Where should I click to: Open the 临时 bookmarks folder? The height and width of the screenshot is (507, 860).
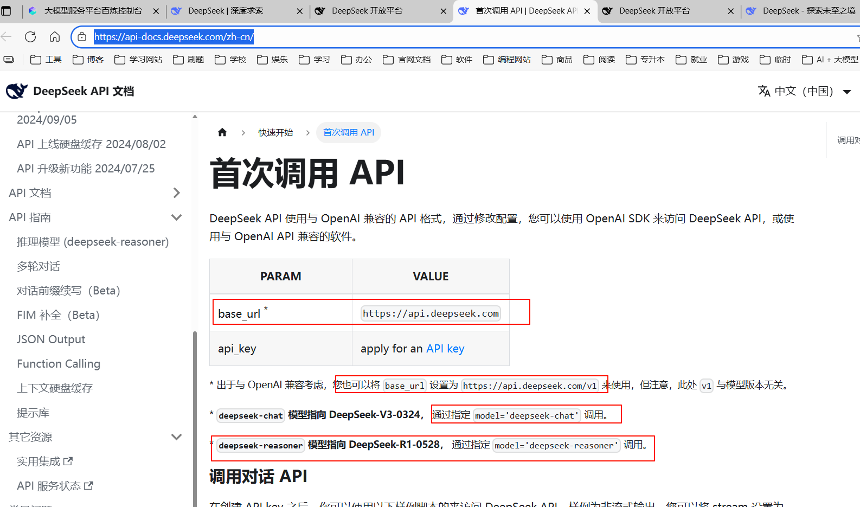click(x=775, y=60)
